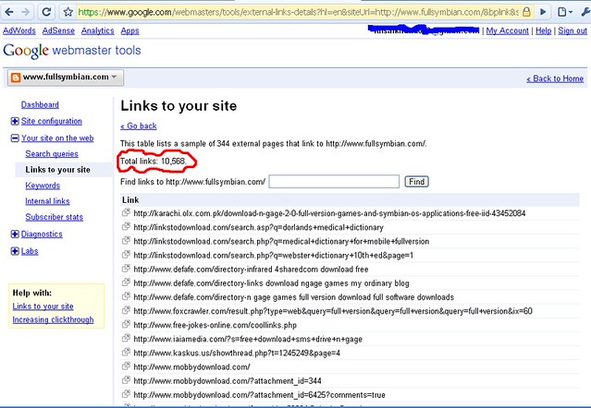Screen dimensions: 591x408
Task: Focus the Find links text field
Action: tap(334, 182)
